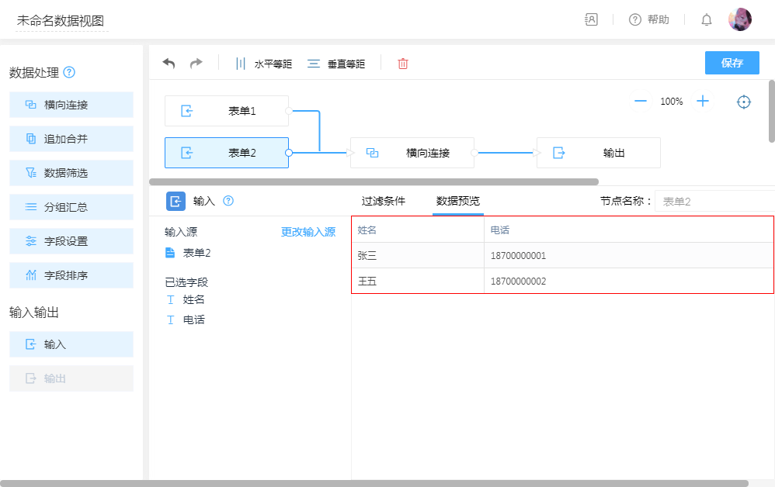Click the user avatar picture
This screenshot has width=775, height=487.
pos(739,20)
